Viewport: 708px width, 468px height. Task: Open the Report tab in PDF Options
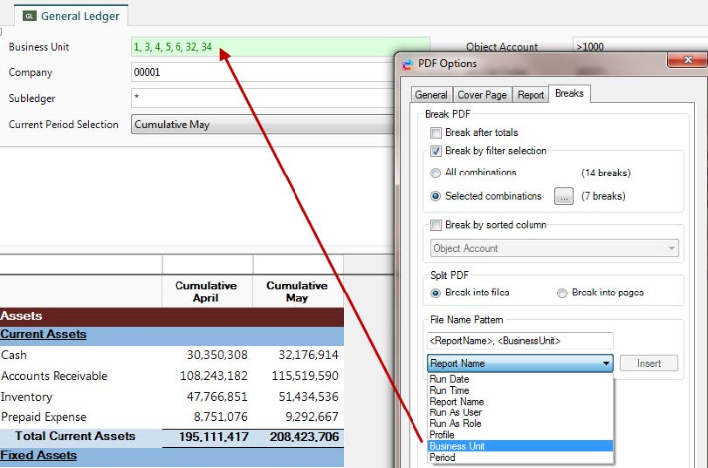530,95
